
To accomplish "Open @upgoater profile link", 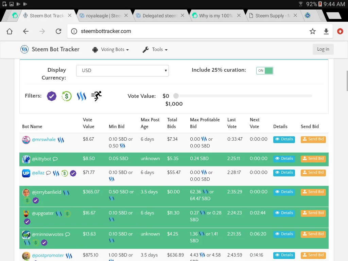I will [x=43, y=213].
